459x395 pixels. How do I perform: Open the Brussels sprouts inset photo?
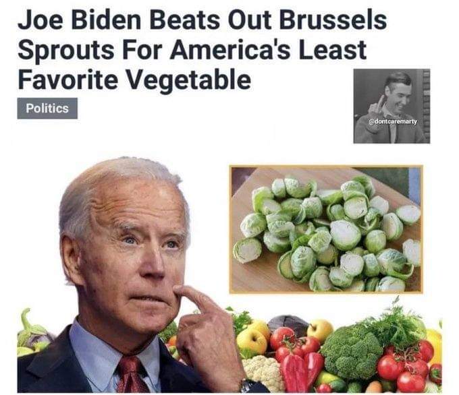[x=326, y=229]
